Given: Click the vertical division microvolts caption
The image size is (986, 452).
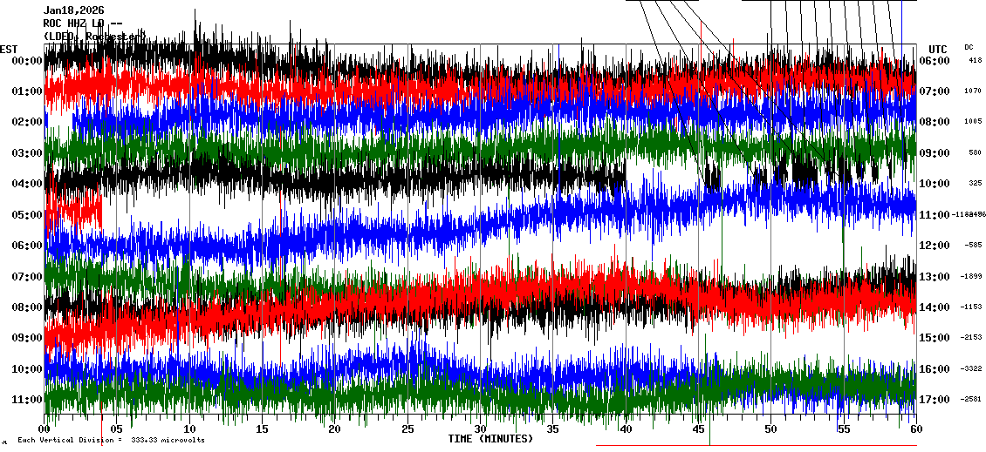Looking at the screenshot, I should coord(111,440).
